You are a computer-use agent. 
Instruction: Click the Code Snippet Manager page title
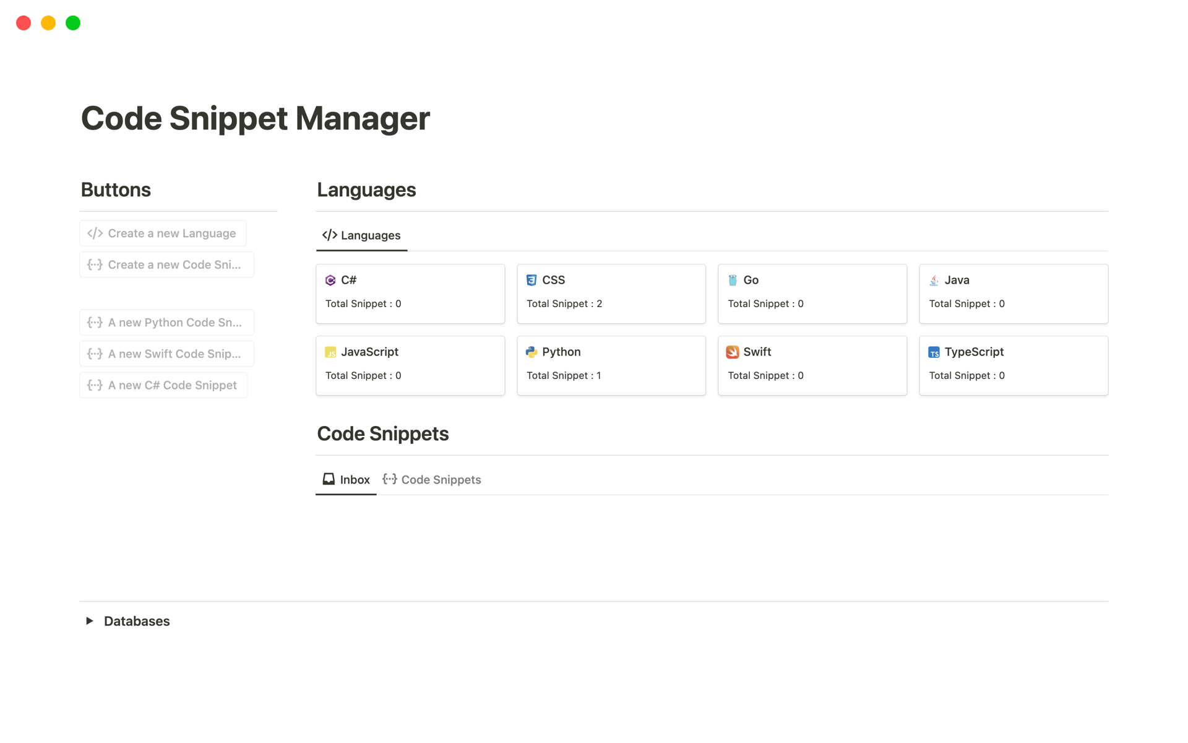255,118
